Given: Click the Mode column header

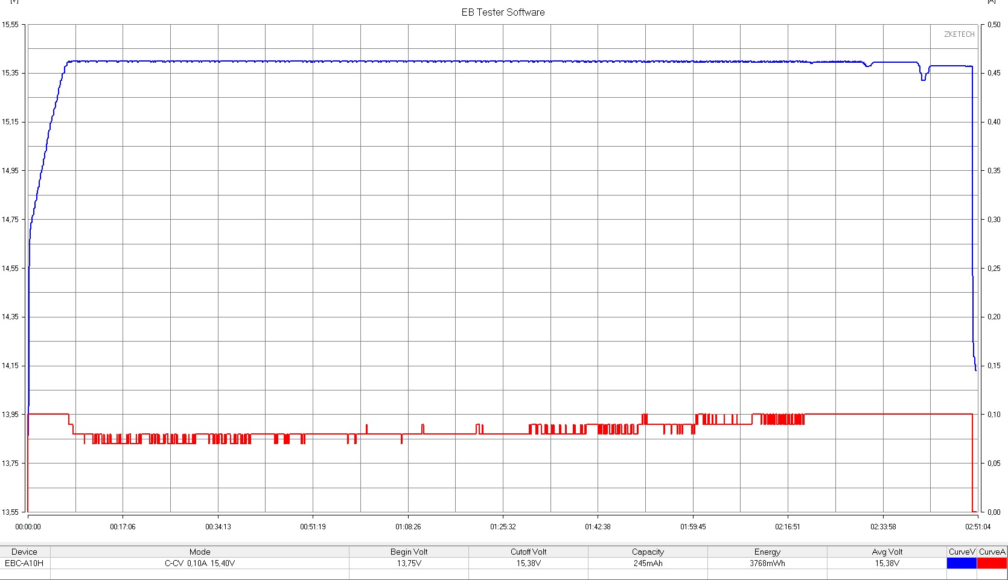Looking at the screenshot, I should (x=200, y=552).
